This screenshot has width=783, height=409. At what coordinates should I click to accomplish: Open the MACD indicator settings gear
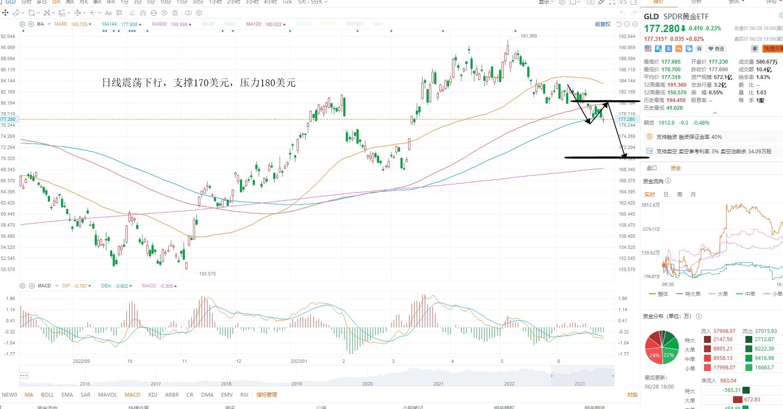[22, 286]
